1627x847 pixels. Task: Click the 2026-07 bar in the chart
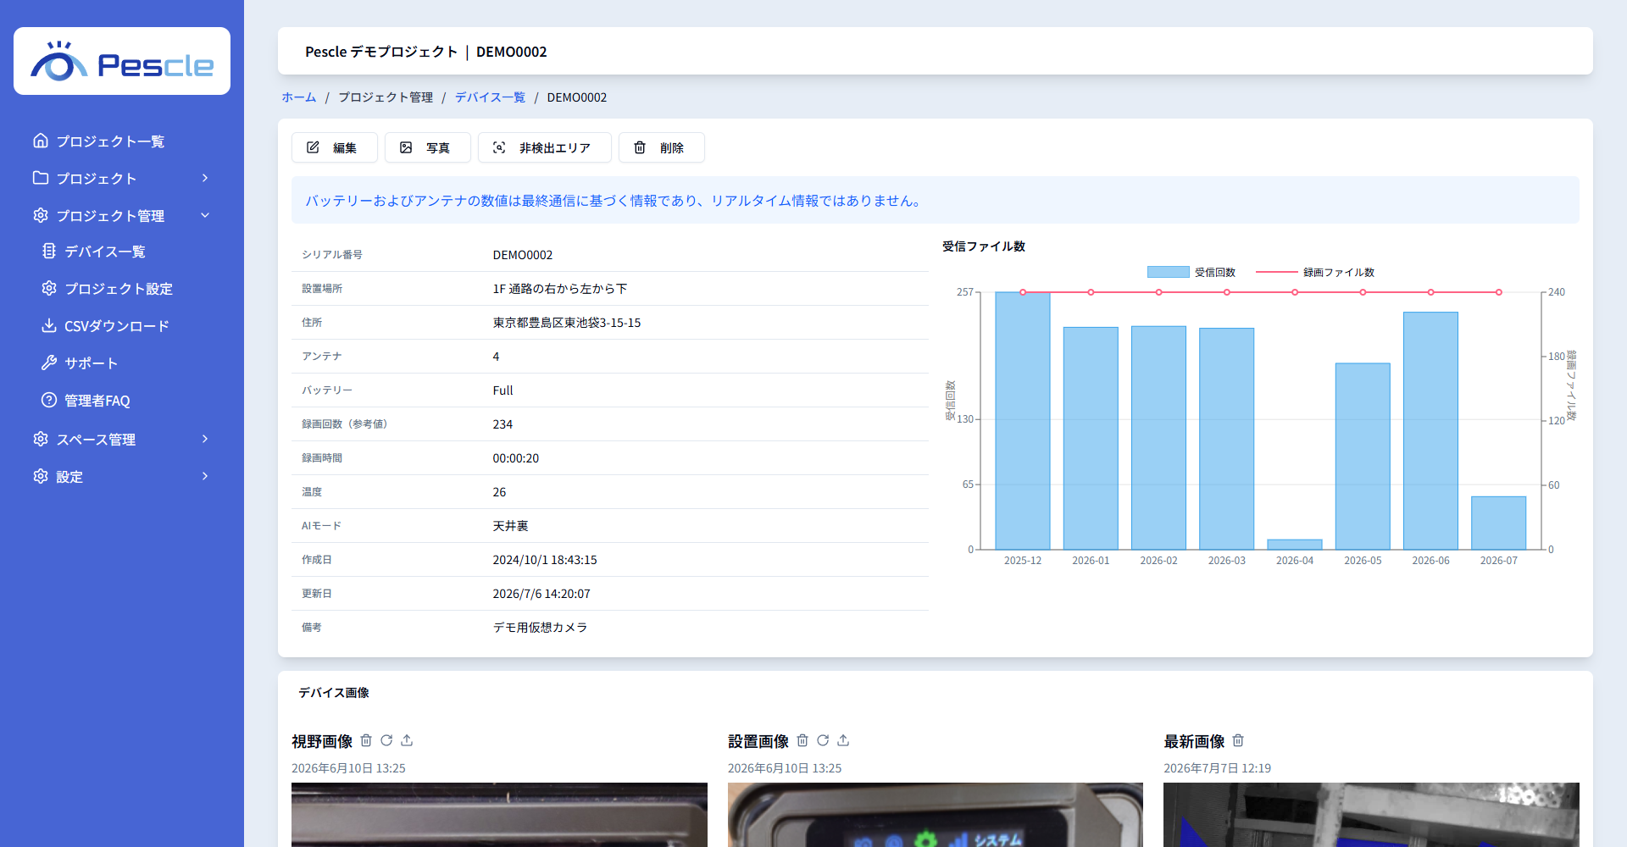(x=1499, y=523)
